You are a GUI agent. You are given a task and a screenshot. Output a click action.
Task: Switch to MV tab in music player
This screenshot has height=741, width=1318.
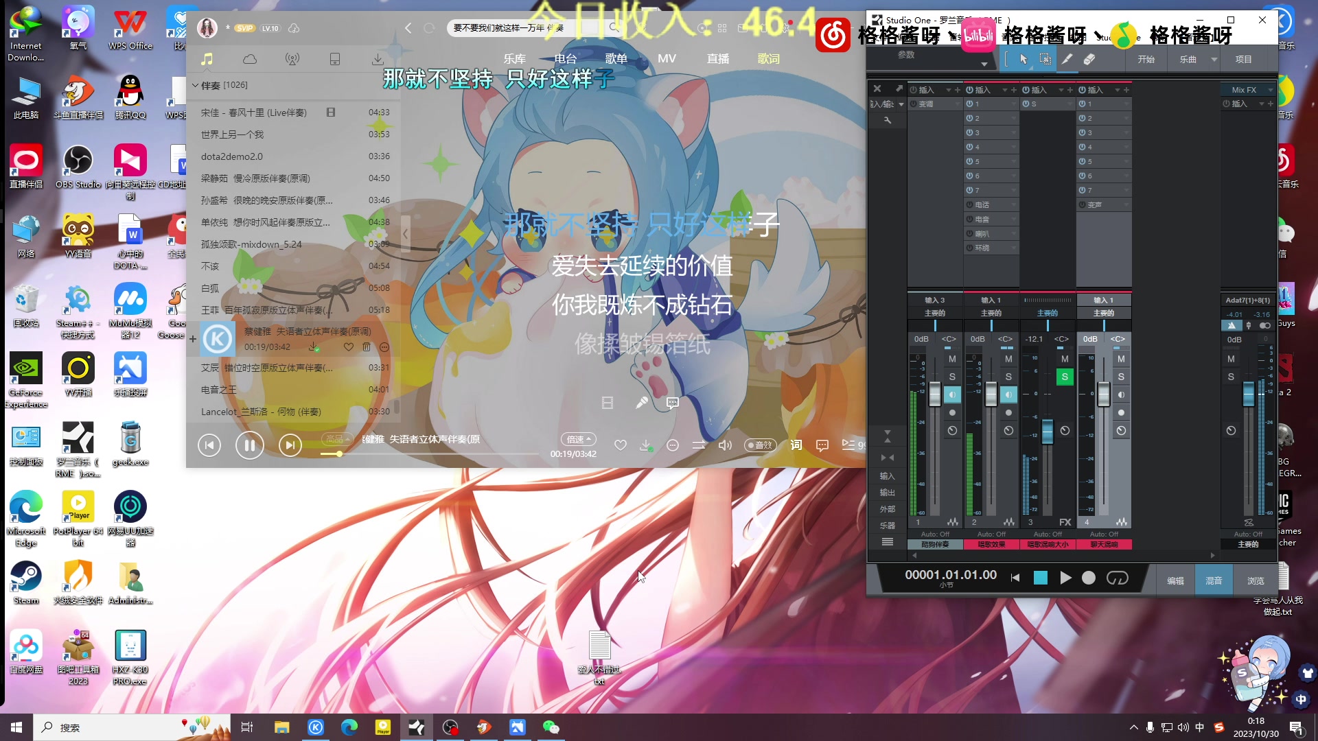click(667, 59)
